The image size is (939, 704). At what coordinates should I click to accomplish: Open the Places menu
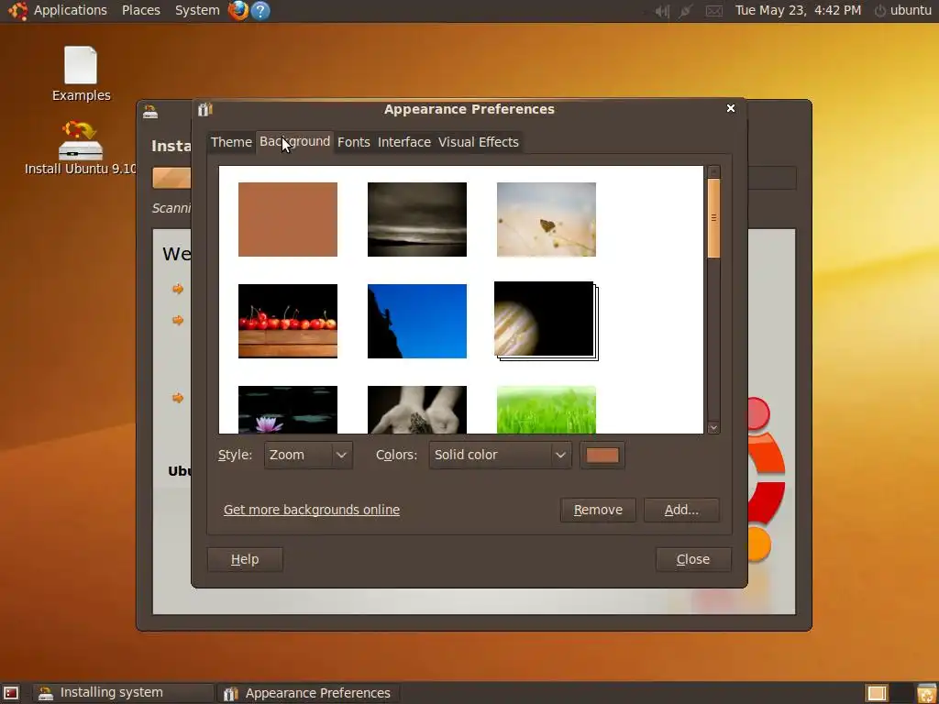pyautogui.click(x=140, y=10)
